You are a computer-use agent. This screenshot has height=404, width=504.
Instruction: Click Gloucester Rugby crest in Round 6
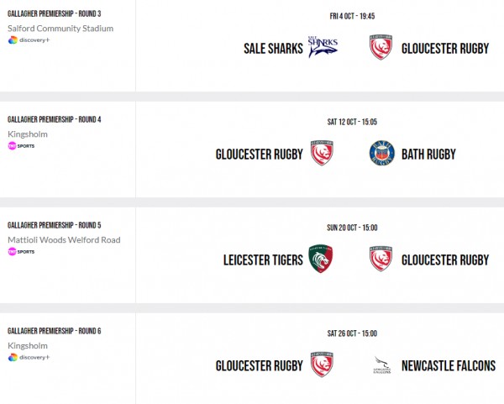pyautogui.click(x=323, y=365)
